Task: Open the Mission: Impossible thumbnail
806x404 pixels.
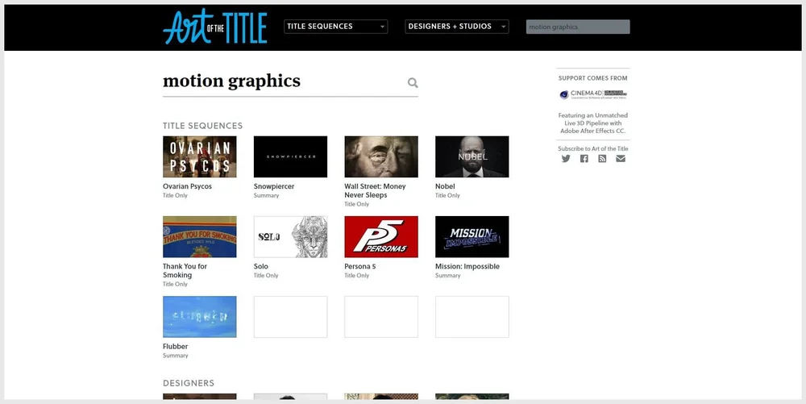Action: pyautogui.click(x=472, y=236)
